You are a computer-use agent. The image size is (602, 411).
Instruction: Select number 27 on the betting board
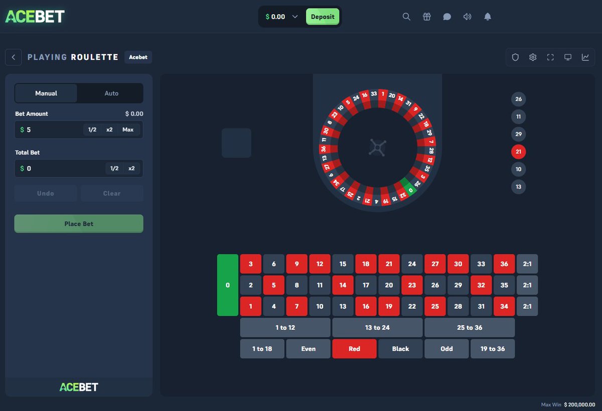click(x=435, y=264)
